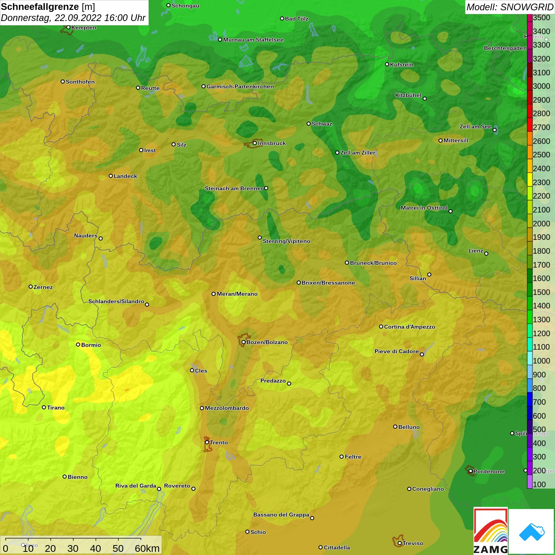Click the 2300 yellow legend swatch
The width and height of the screenshot is (555, 555).
point(530,180)
